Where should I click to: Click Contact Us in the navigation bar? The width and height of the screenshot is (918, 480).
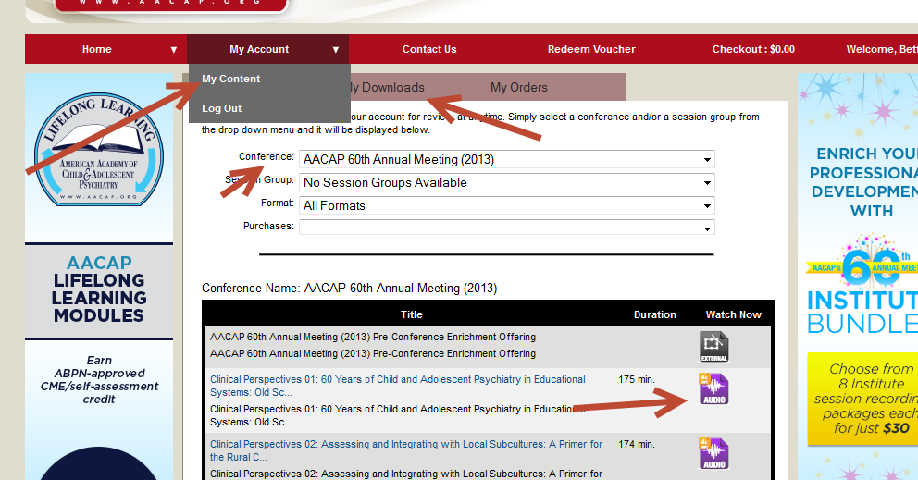click(x=429, y=50)
